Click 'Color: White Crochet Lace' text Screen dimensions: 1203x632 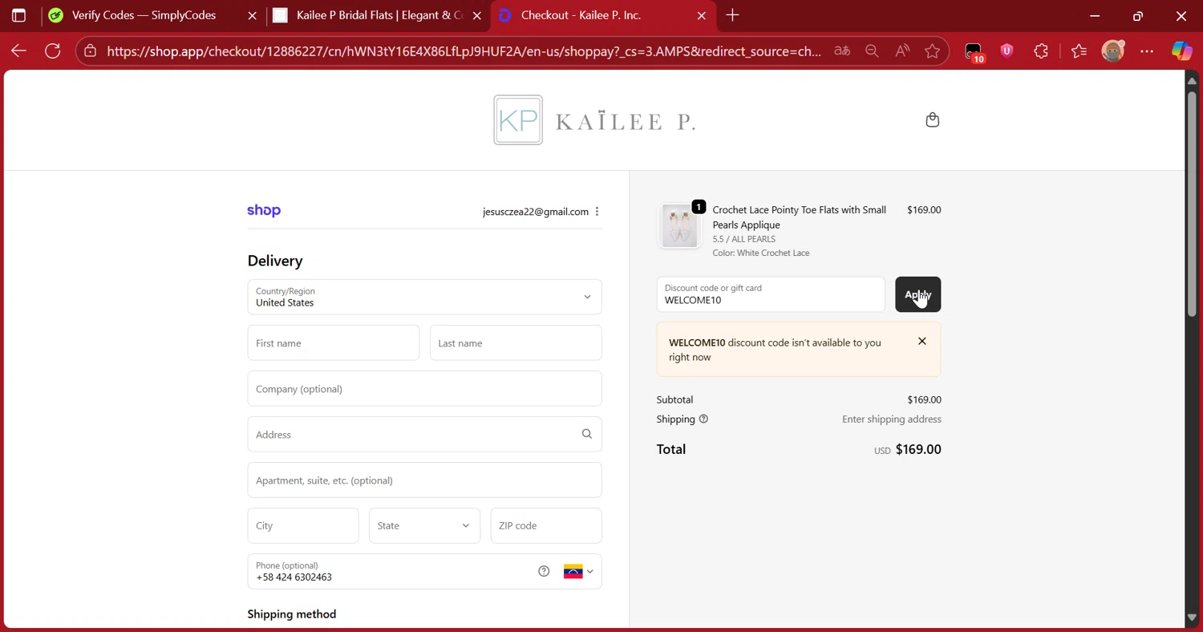pyautogui.click(x=761, y=253)
